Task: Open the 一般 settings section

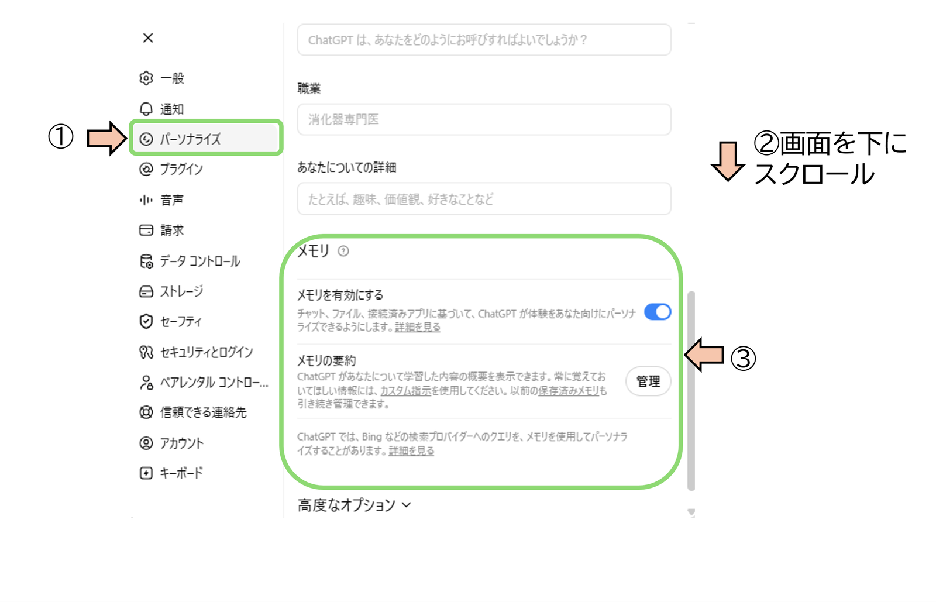Action: tap(173, 78)
